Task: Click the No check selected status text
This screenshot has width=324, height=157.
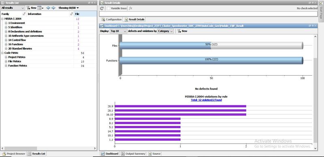Action: pos(307,8)
